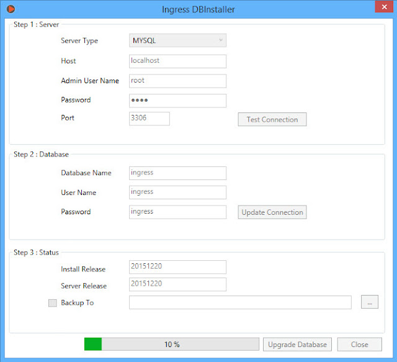Viewport: 397px width, 362px height.
Task: Click the Backup To path field
Action: pos(240,302)
